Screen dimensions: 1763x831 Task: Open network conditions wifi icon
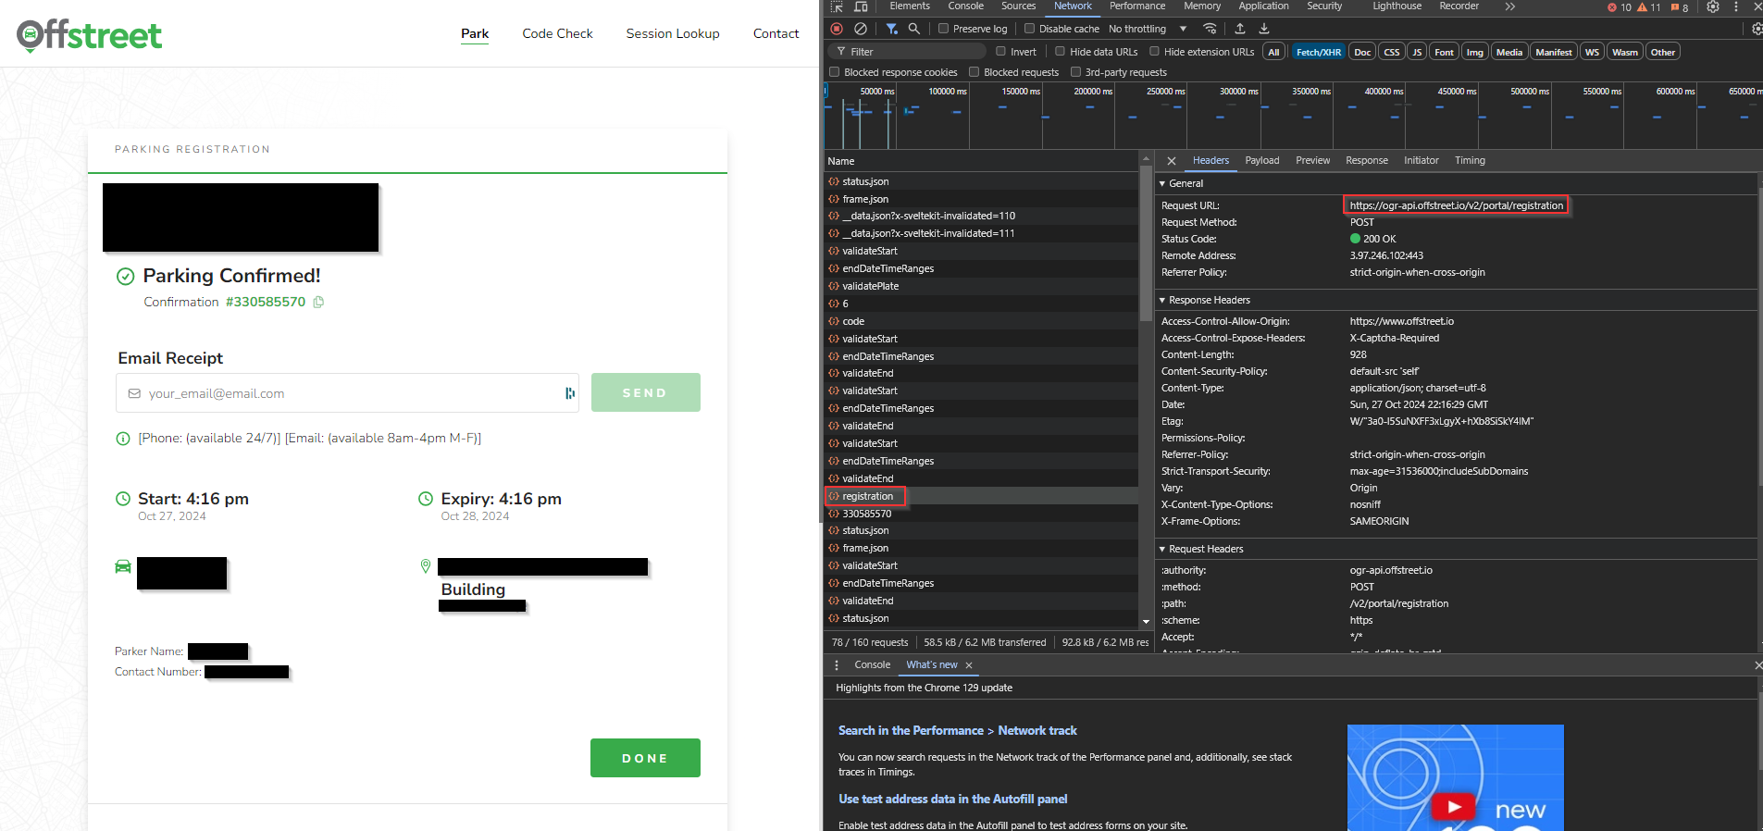[1210, 29]
